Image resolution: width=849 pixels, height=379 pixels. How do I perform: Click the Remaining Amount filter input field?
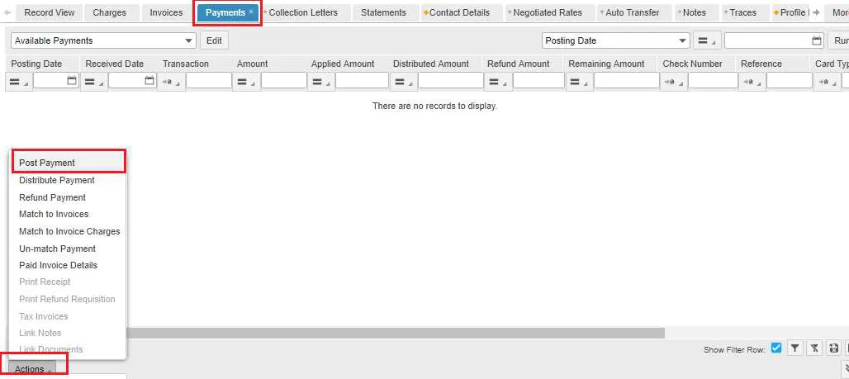tap(627, 81)
